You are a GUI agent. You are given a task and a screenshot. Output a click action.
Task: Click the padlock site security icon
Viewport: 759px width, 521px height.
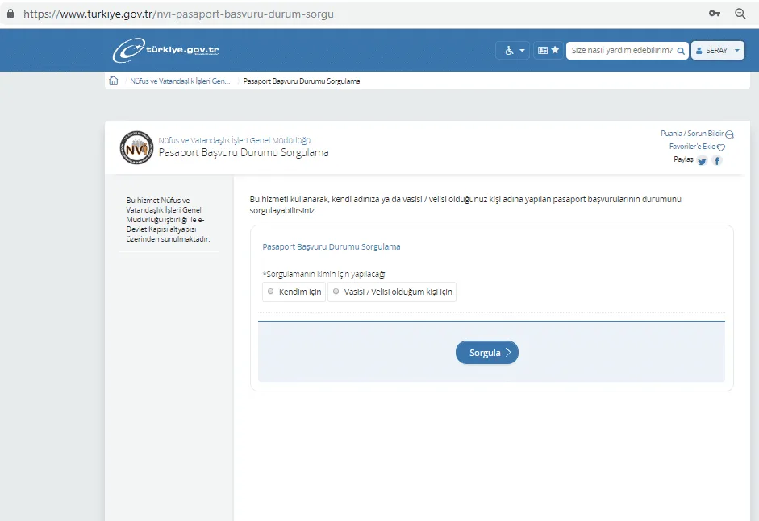10,14
